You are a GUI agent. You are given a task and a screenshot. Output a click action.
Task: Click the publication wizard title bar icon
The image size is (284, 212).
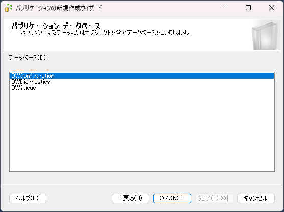click(x=9, y=8)
